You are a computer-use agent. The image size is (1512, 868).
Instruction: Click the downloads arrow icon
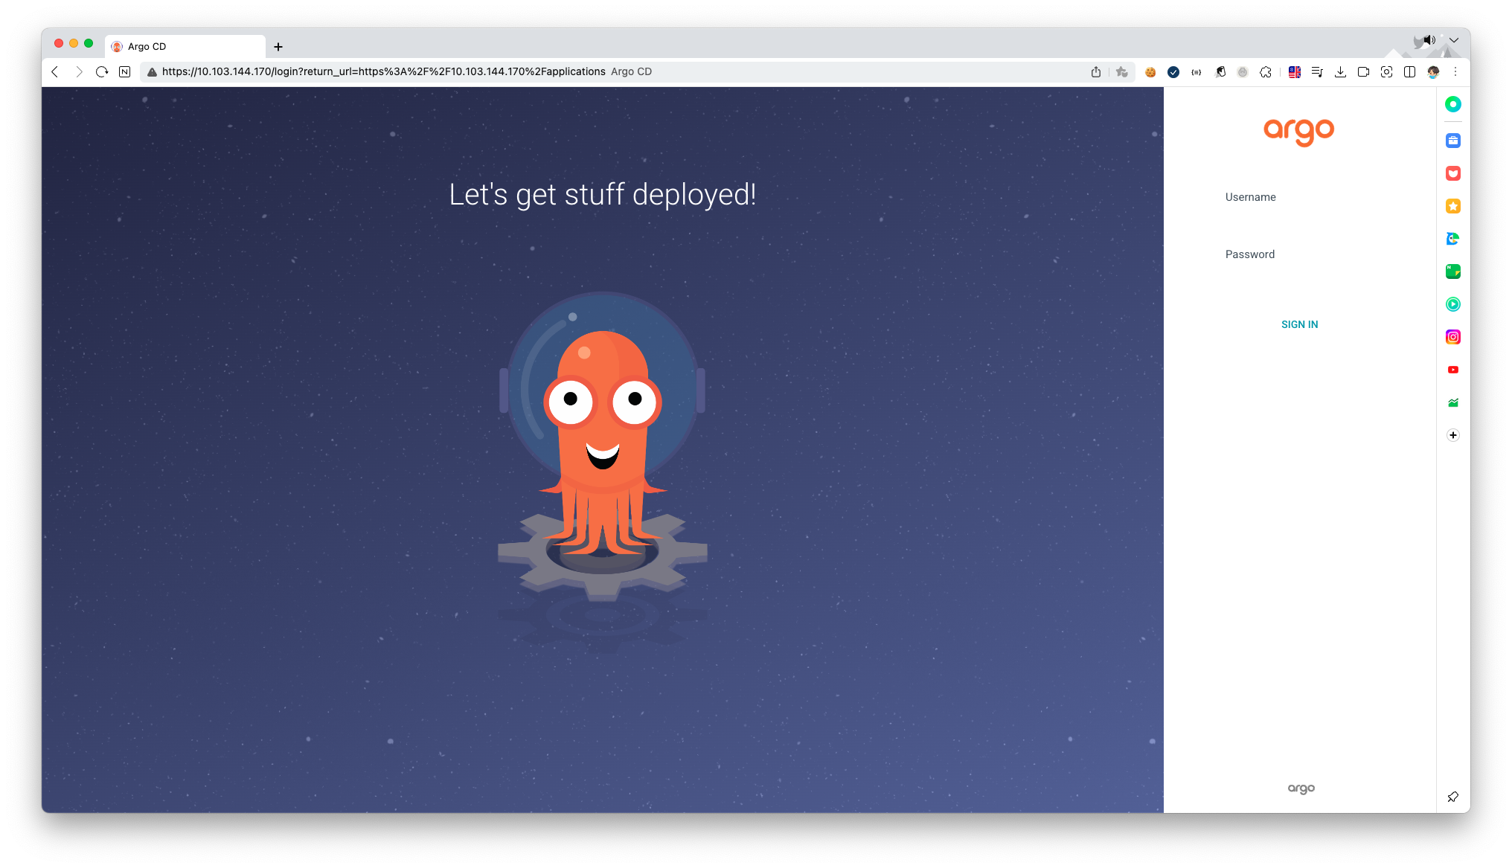click(x=1340, y=72)
